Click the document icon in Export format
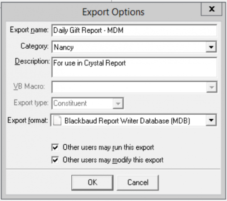This screenshot has width=227, height=201. [57, 121]
